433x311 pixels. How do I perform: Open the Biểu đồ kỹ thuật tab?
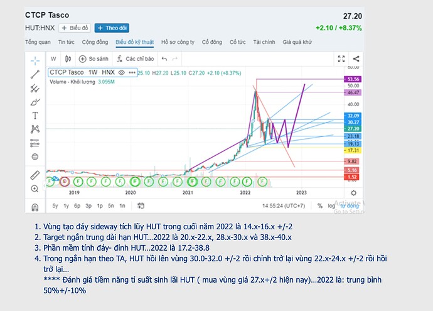click(x=135, y=42)
